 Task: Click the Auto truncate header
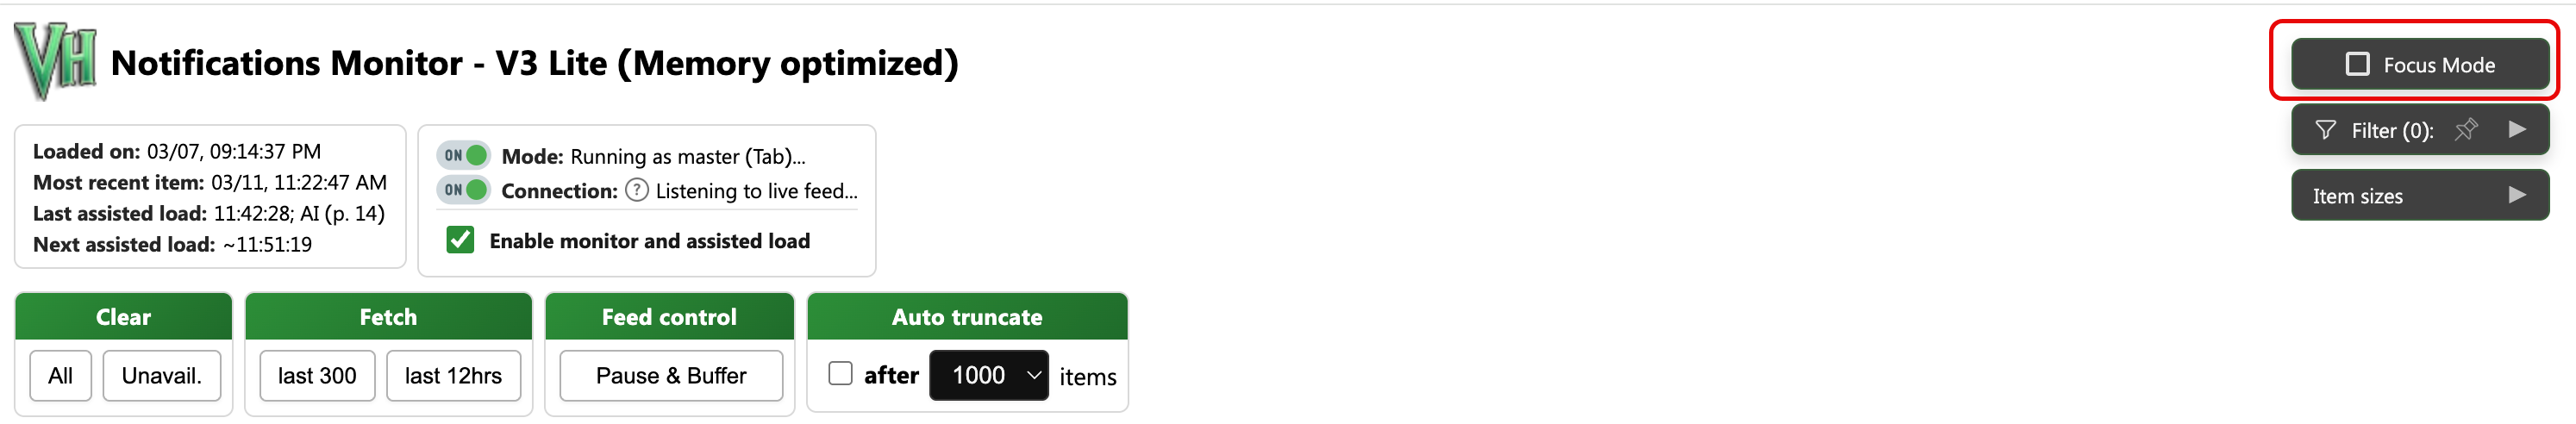(966, 317)
